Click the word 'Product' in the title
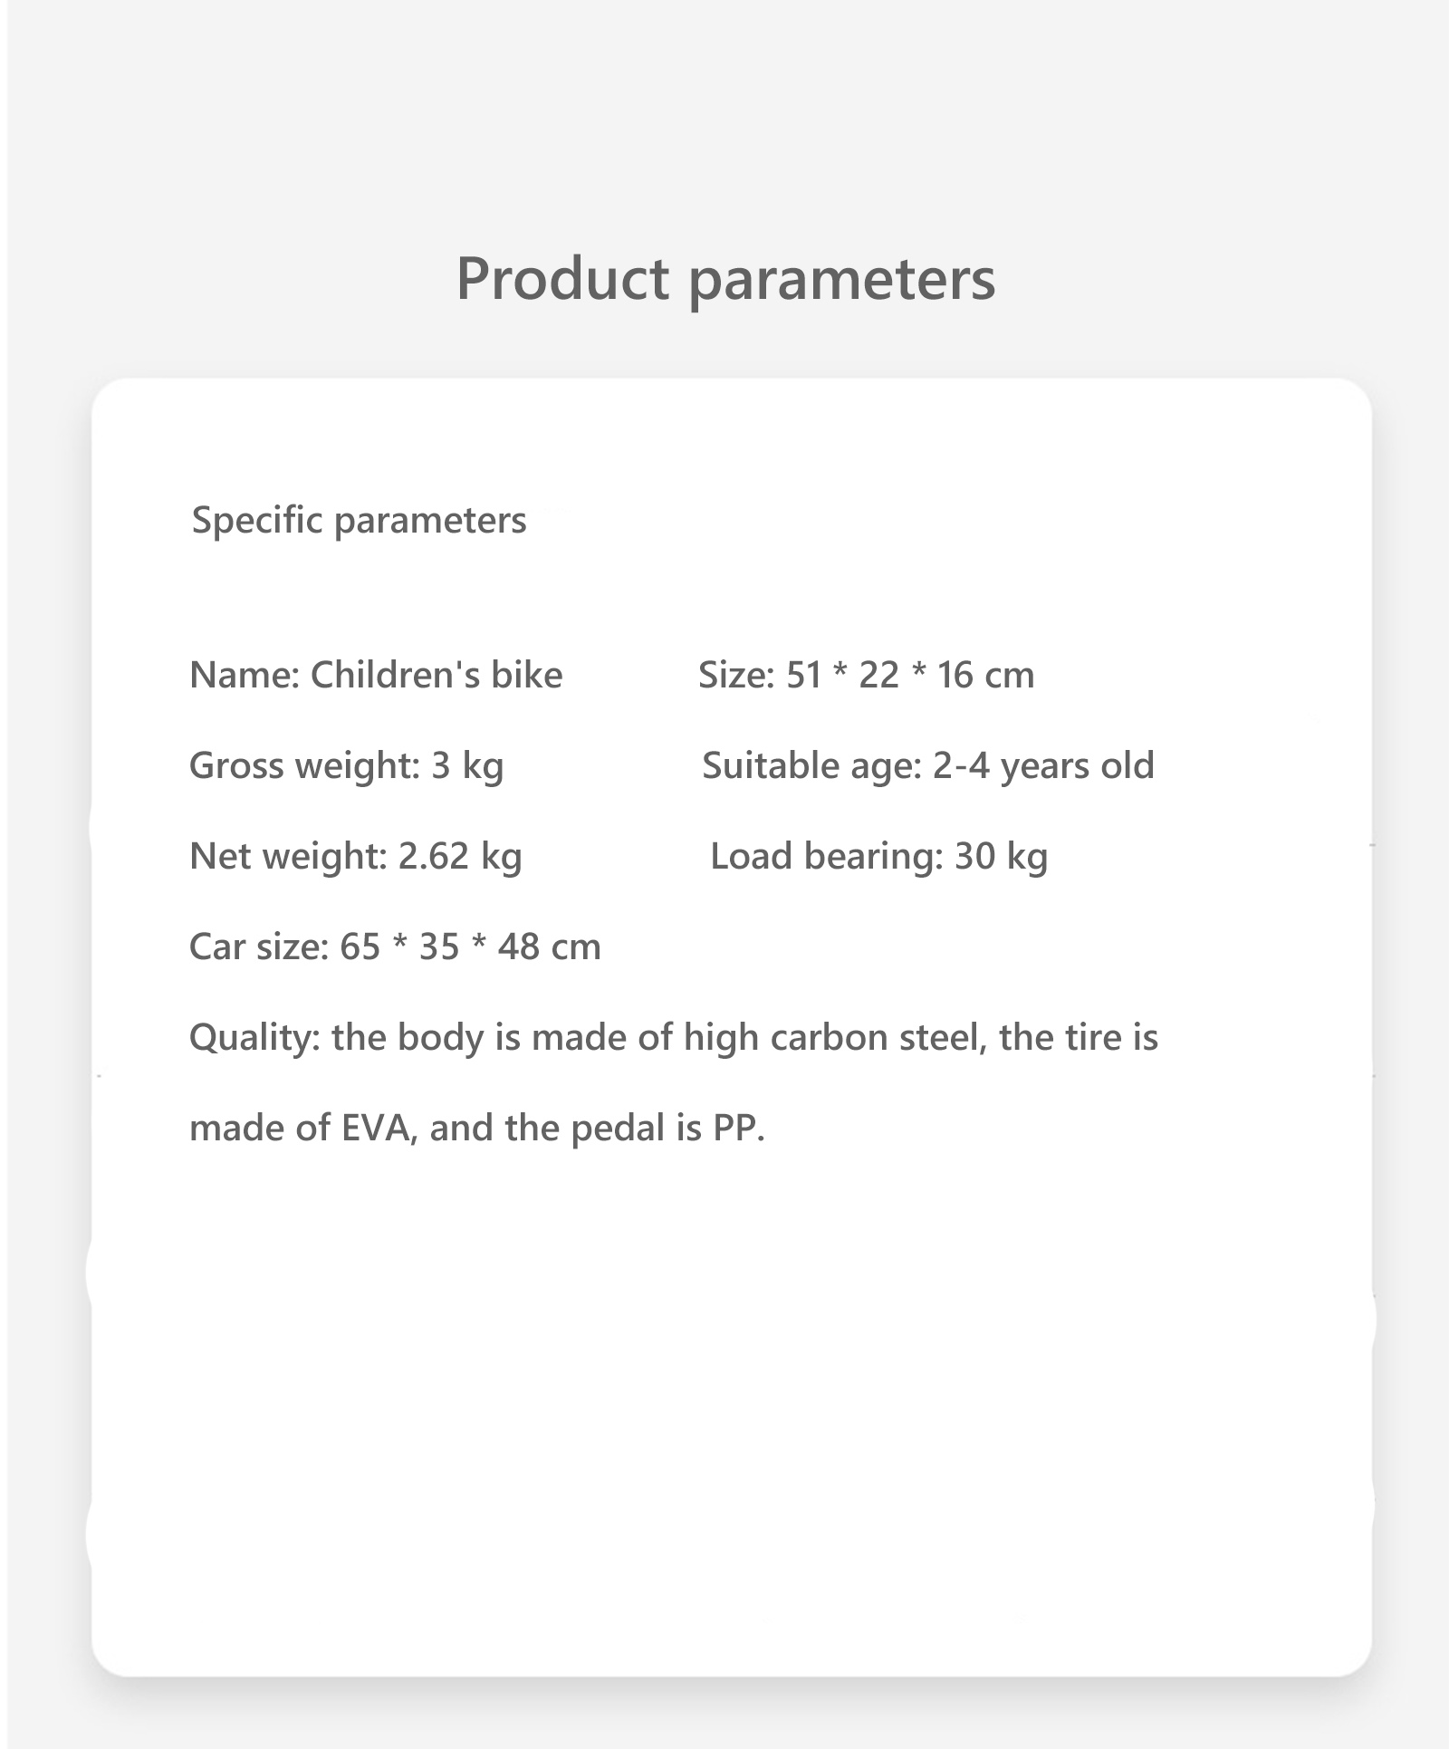Image resolution: width=1449 pixels, height=1749 pixels. pos(562,277)
